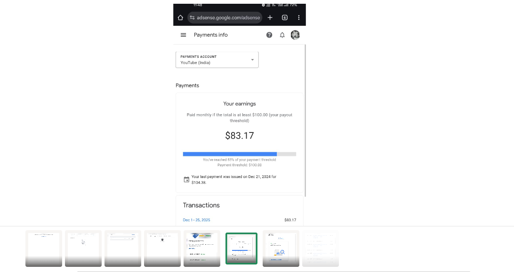
Task: Select the green-highlighted current thumbnail
Action: (241, 249)
